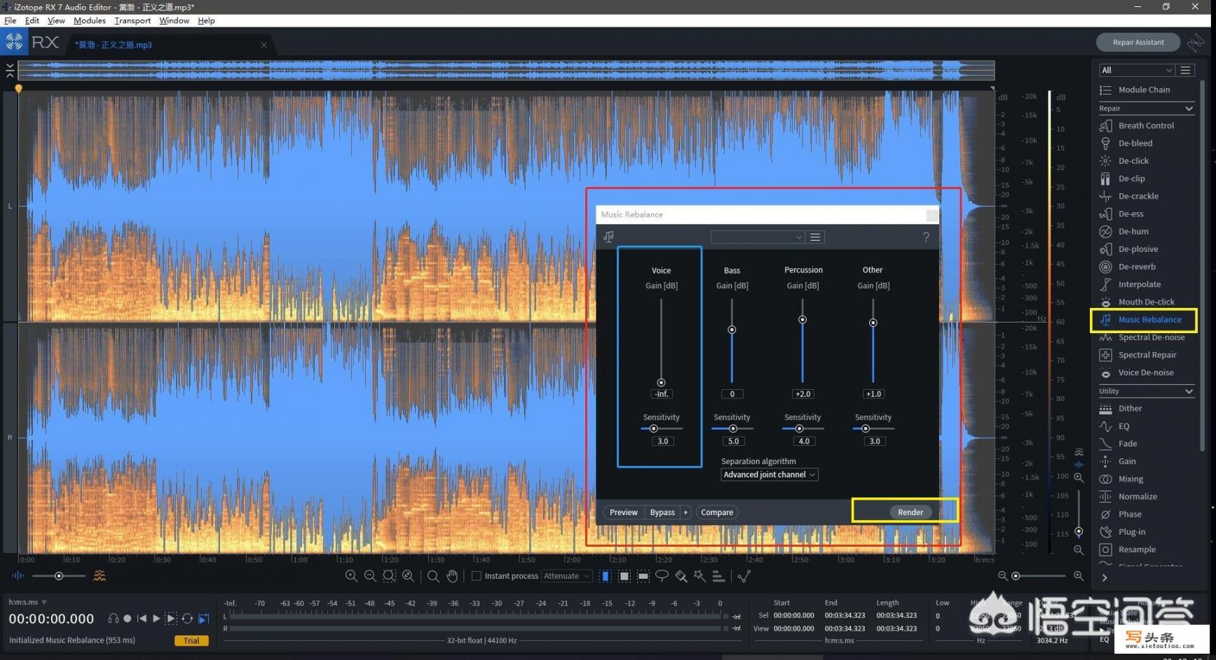Open the Dither utility module
This screenshot has height=660, width=1216.
(x=1130, y=408)
